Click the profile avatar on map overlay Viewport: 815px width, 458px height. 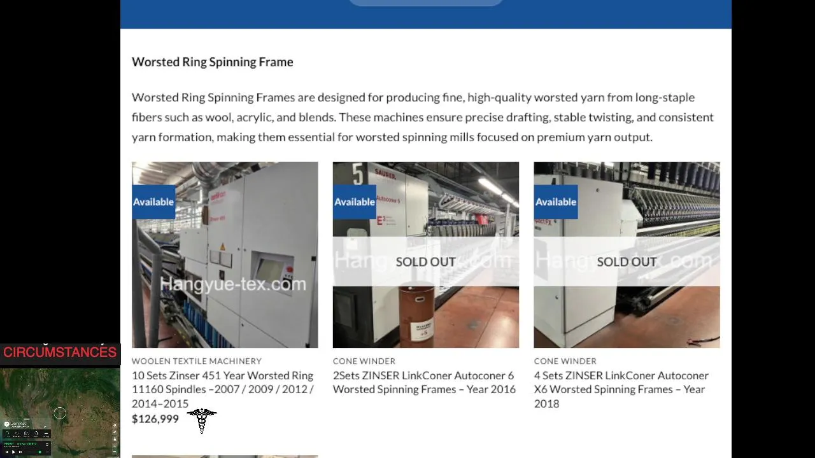[7, 424]
